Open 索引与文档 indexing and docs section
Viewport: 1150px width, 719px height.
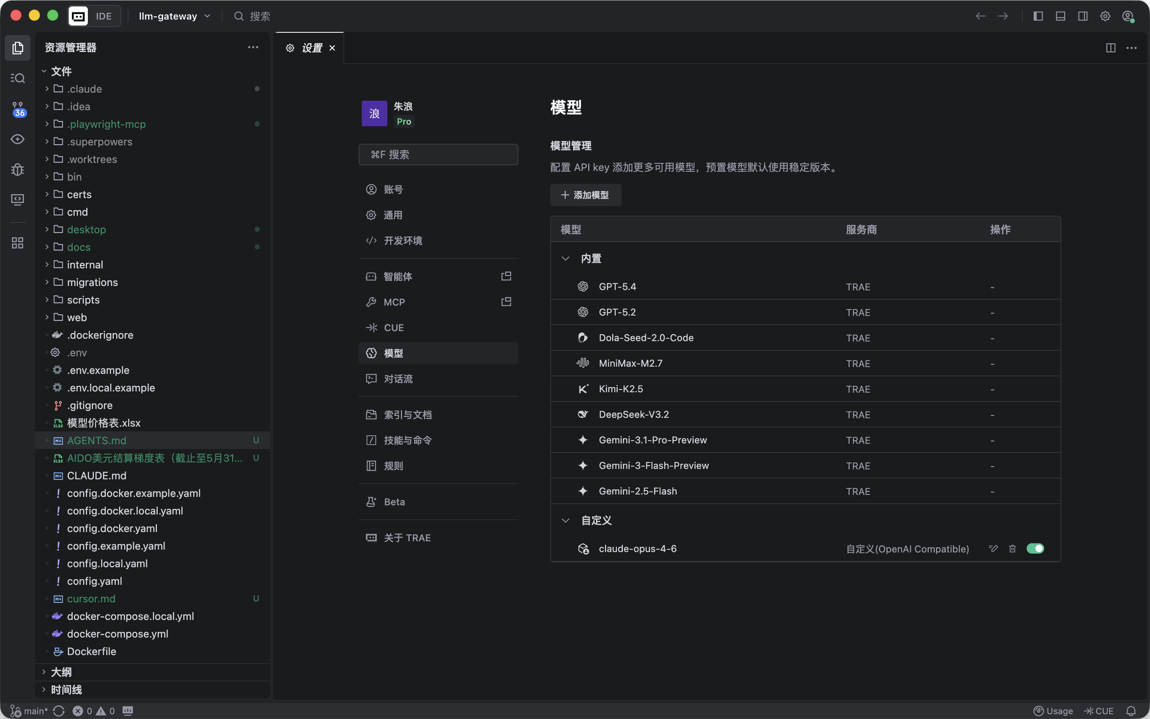coord(438,415)
